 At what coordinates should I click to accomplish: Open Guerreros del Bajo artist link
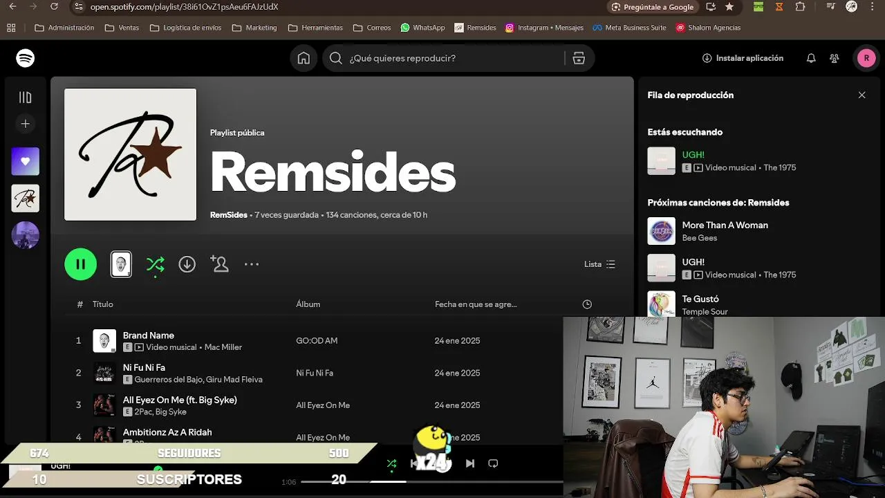[167, 380]
